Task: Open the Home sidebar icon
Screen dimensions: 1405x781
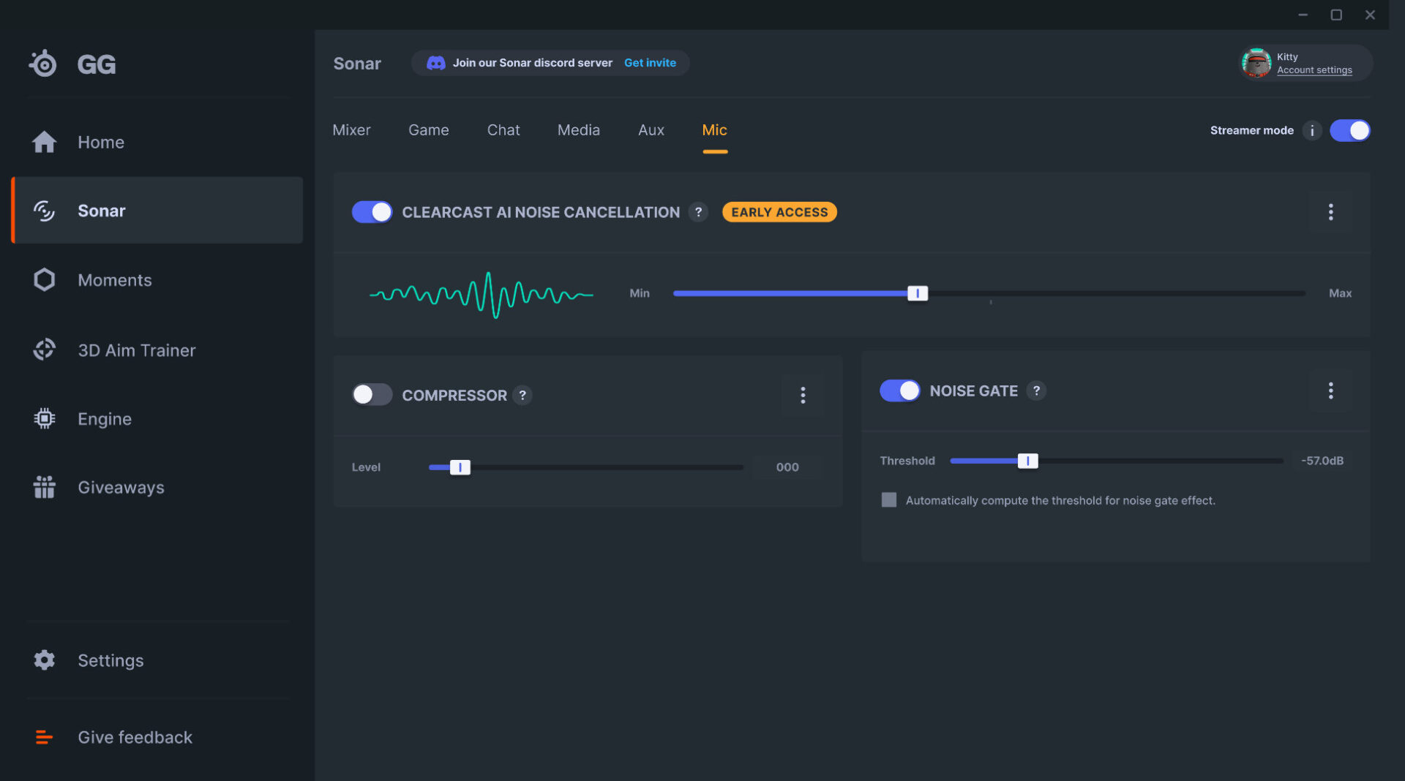Action: click(44, 142)
